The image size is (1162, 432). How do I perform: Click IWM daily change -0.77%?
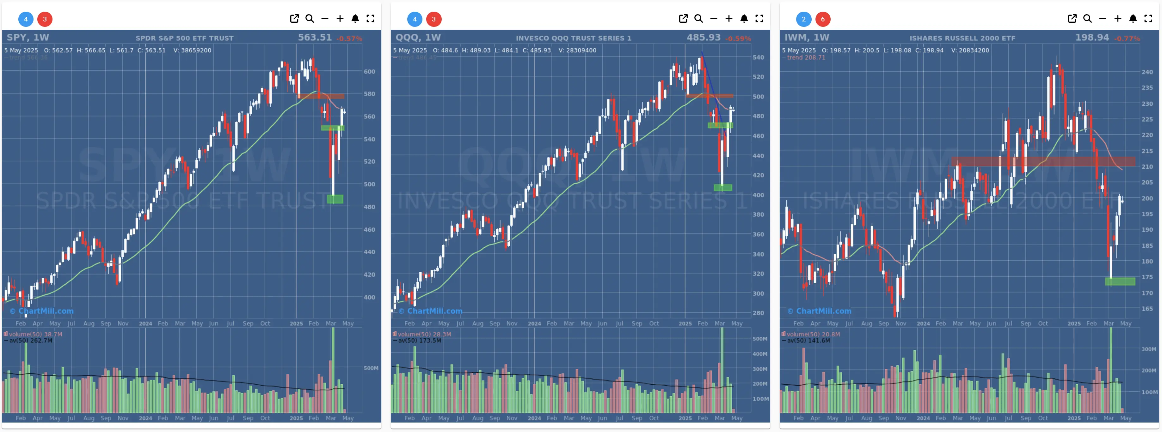(x=1127, y=39)
